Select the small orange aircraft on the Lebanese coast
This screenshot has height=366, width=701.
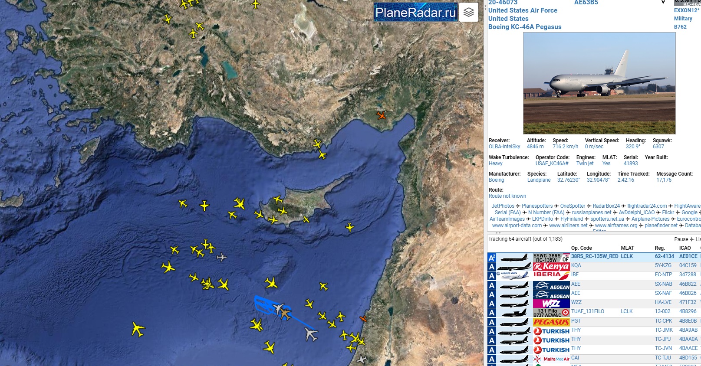coord(363,319)
